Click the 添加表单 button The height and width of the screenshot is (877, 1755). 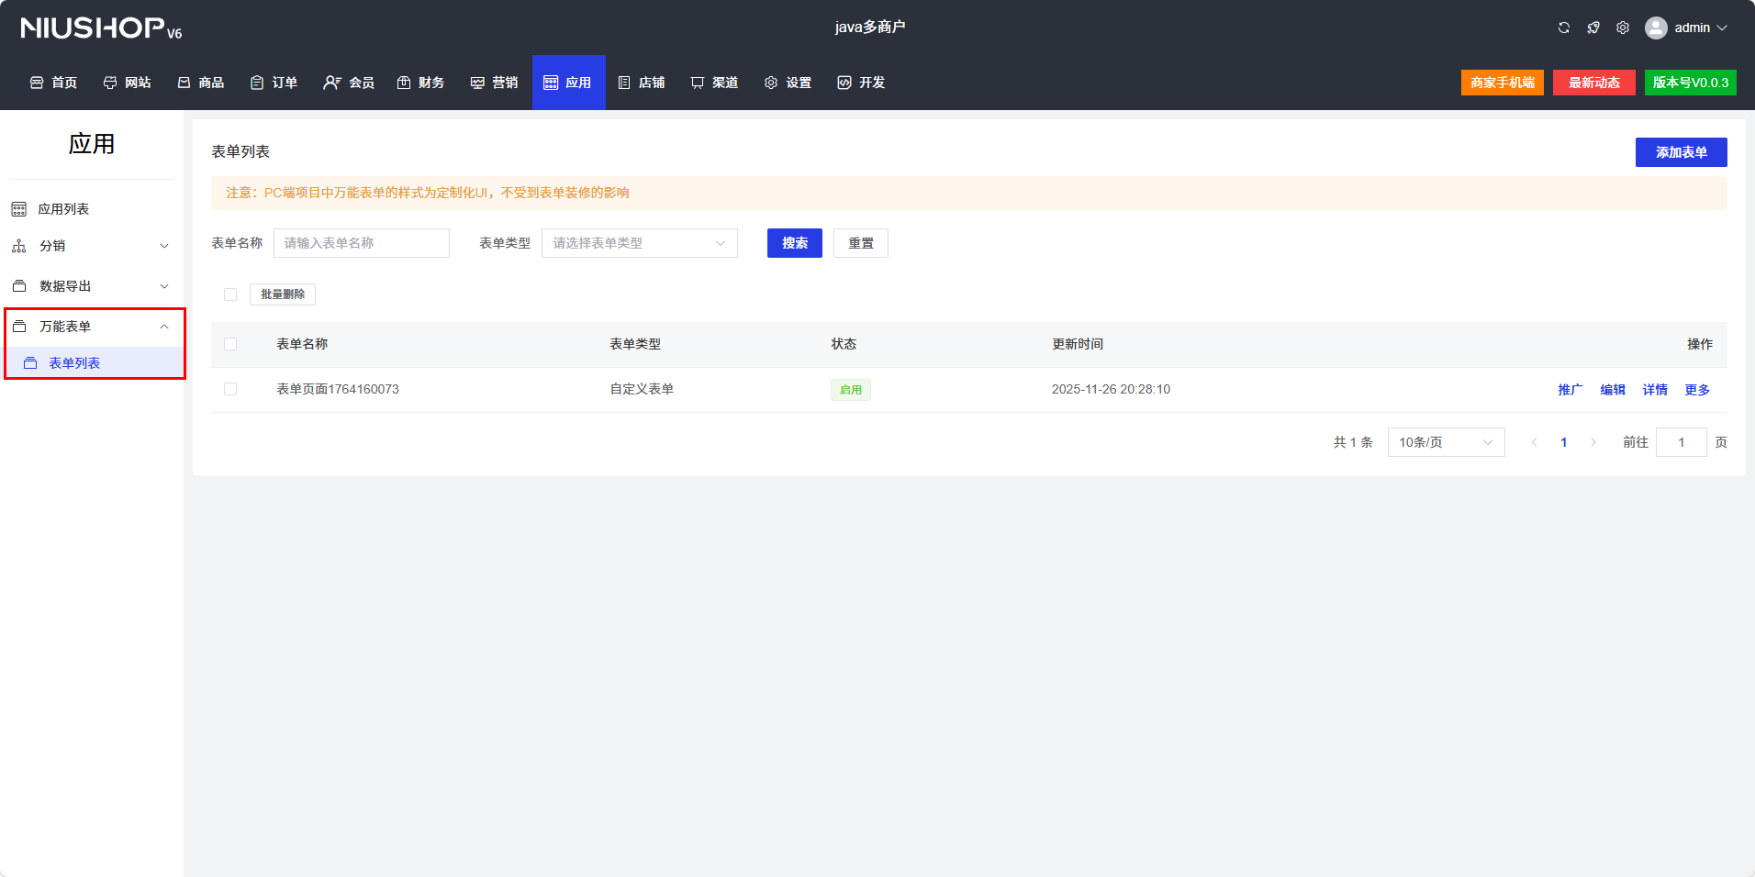pyautogui.click(x=1681, y=152)
